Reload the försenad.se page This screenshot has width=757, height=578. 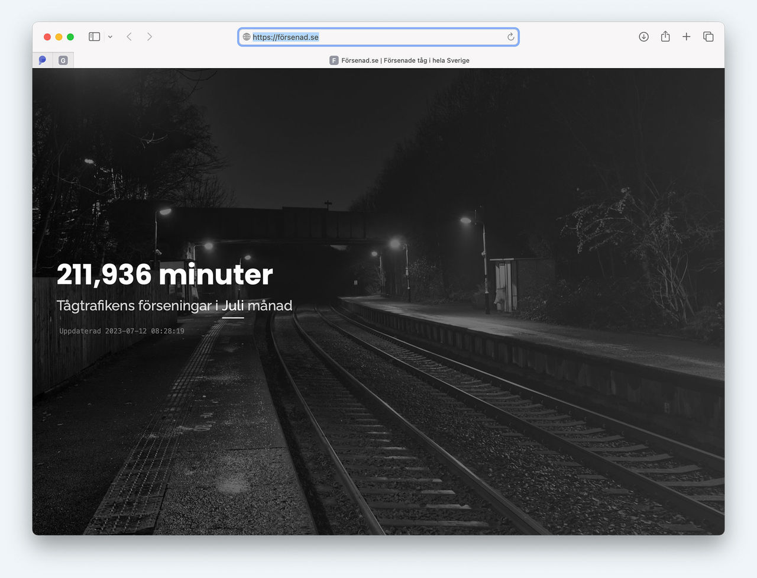pos(510,37)
